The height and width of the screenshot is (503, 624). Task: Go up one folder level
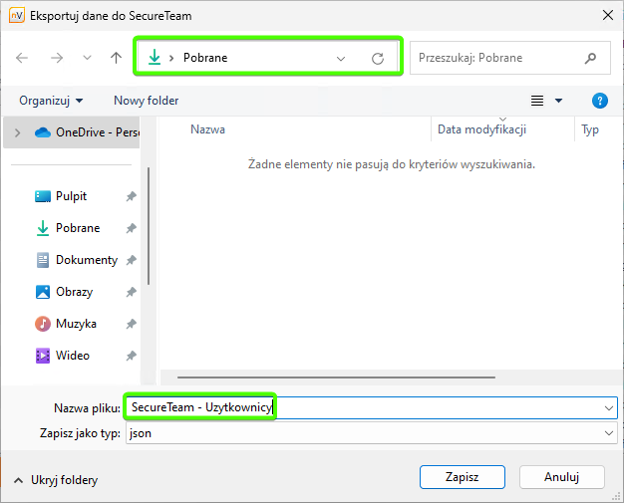click(x=116, y=58)
